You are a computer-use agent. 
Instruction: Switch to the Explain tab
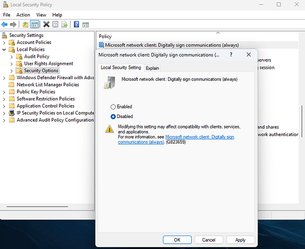click(x=152, y=68)
